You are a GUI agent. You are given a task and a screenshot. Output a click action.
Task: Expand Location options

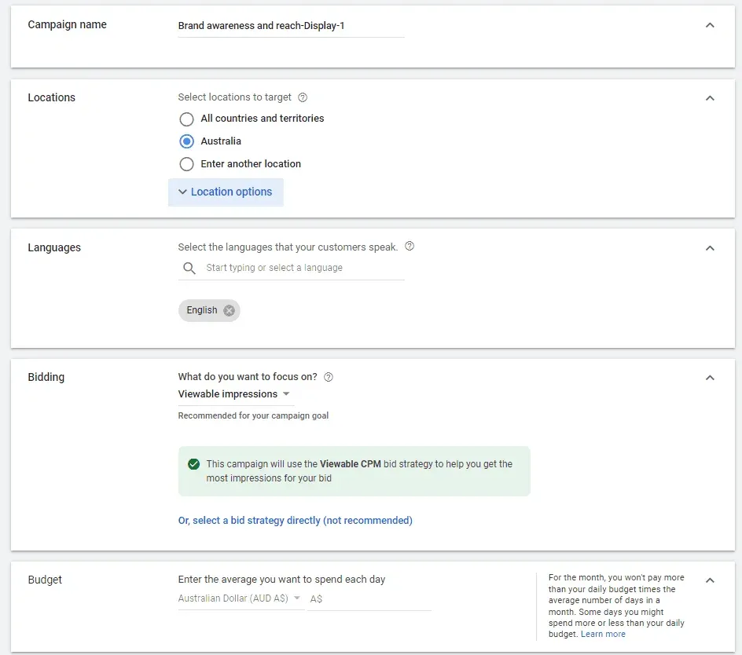226,192
